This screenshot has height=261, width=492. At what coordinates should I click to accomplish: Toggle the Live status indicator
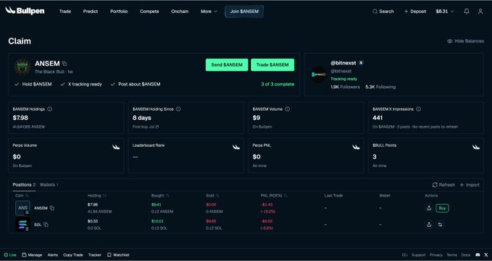pos(10,255)
